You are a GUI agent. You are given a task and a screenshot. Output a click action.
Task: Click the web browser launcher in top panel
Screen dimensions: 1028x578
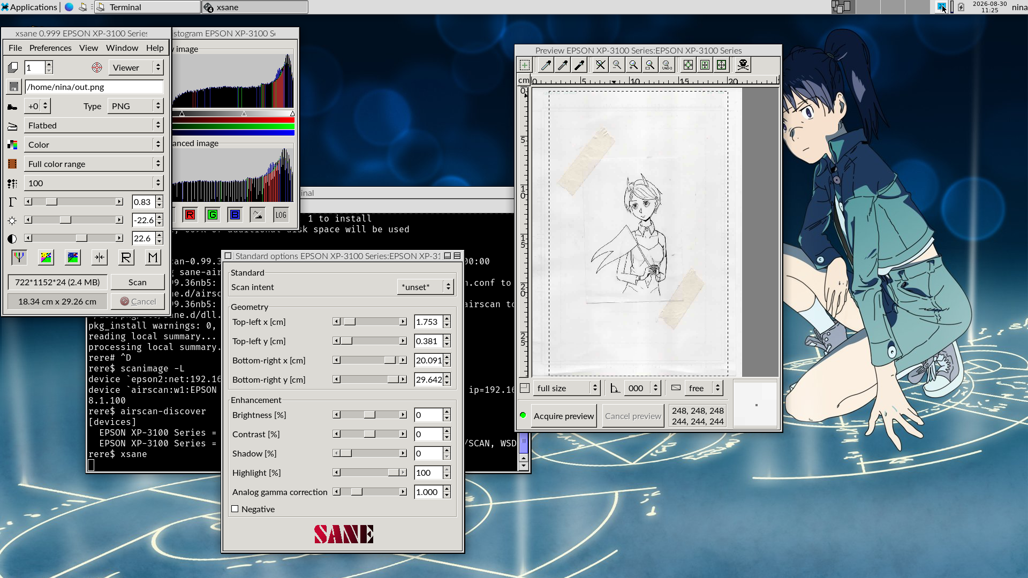(x=69, y=7)
